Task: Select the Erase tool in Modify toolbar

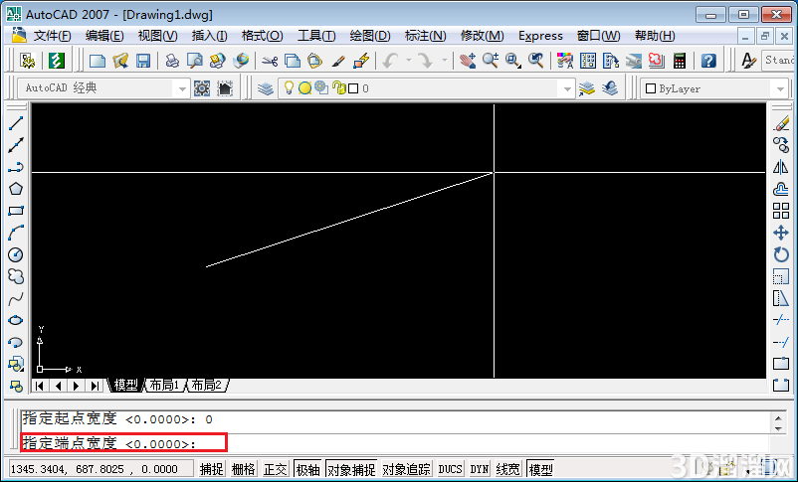Action: click(x=781, y=123)
